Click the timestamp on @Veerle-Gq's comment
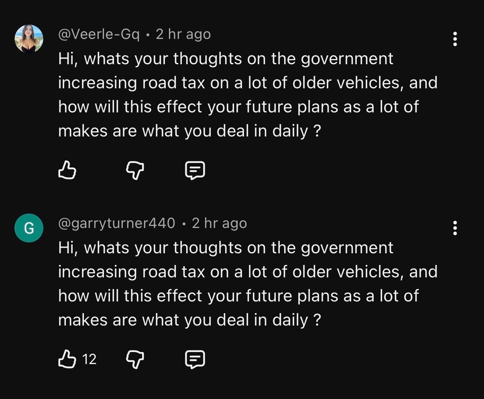Screen dimensions: 484x399 pyautogui.click(x=183, y=35)
